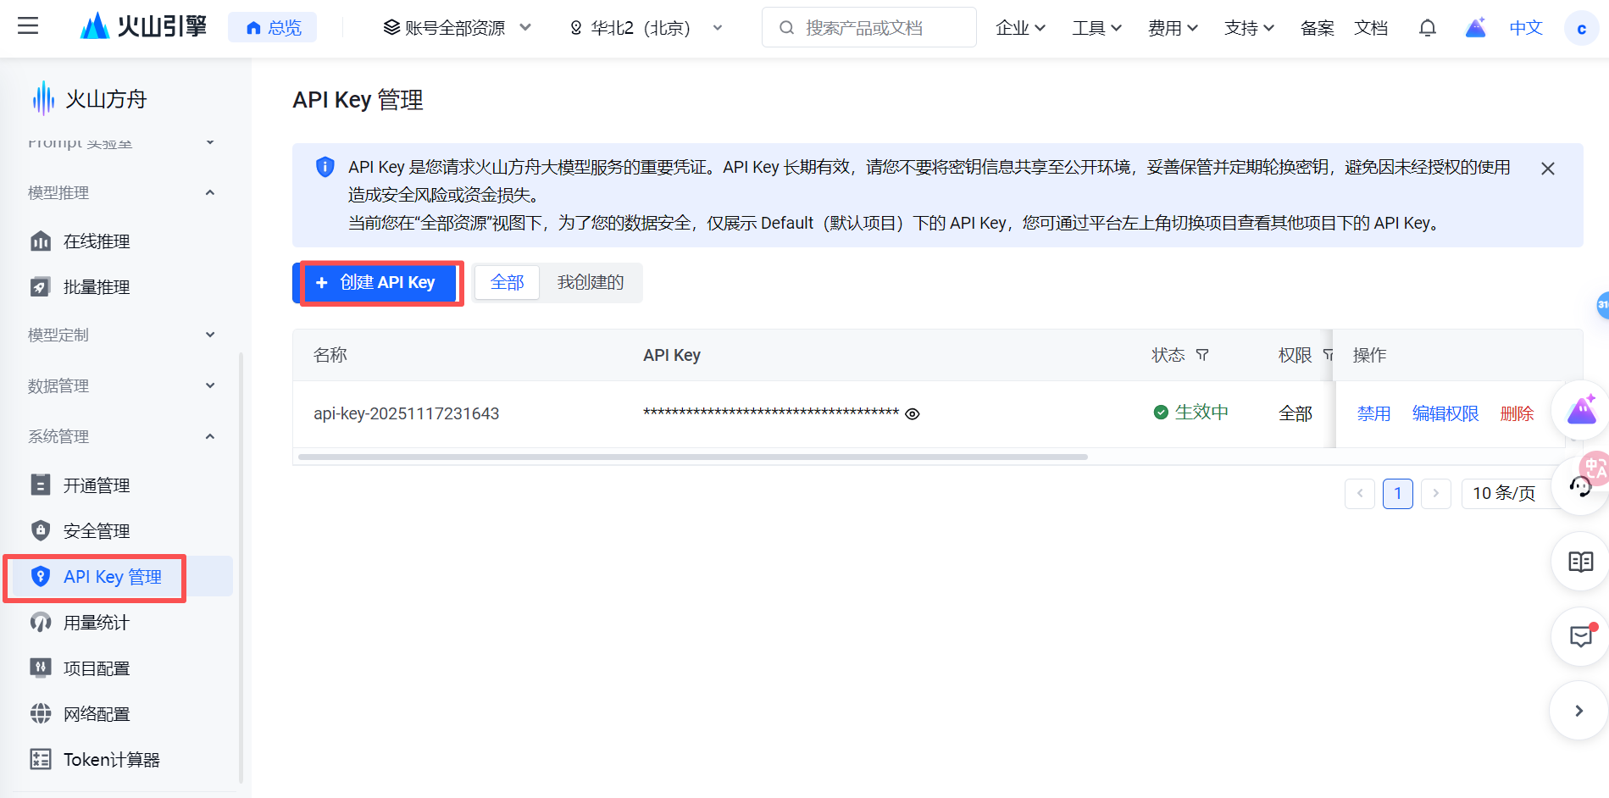Open the documentation book floating button
Image resolution: width=1609 pixels, height=798 pixels.
point(1581,562)
